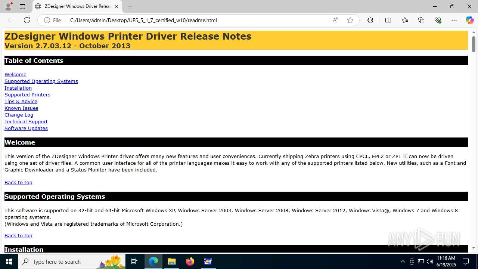Click the vertical scrollbar thumb
Viewport: 478px width, 269px height.
click(474, 44)
